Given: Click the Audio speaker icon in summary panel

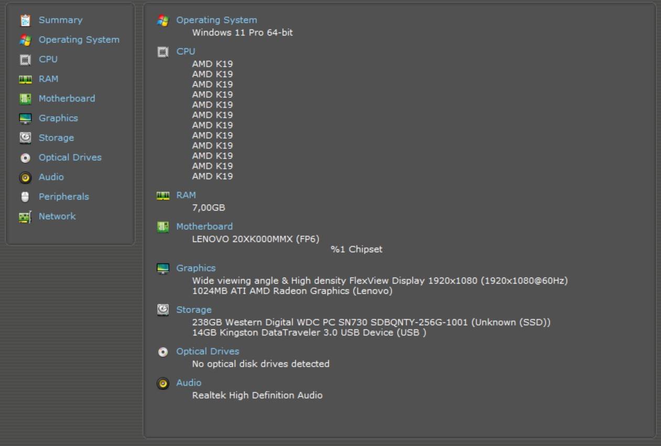Looking at the screenshot, I should [x=163, y=383].
